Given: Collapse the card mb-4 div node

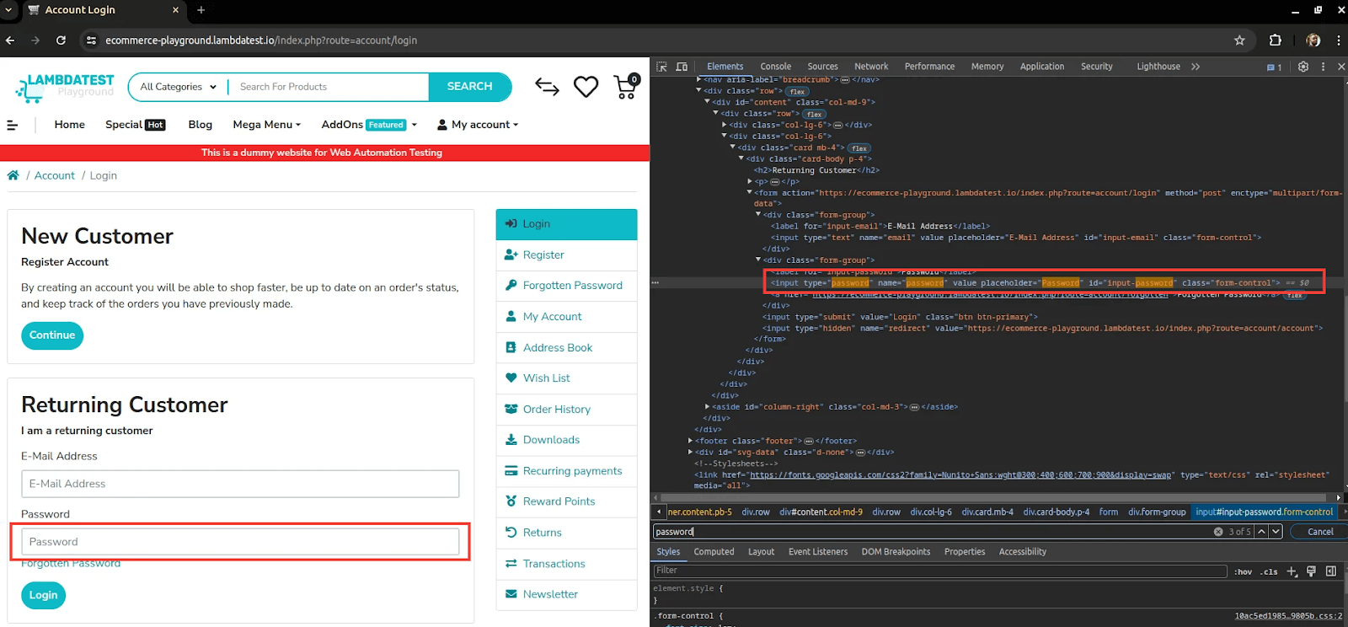Looking at the screenshot, I should click(732, 147).
